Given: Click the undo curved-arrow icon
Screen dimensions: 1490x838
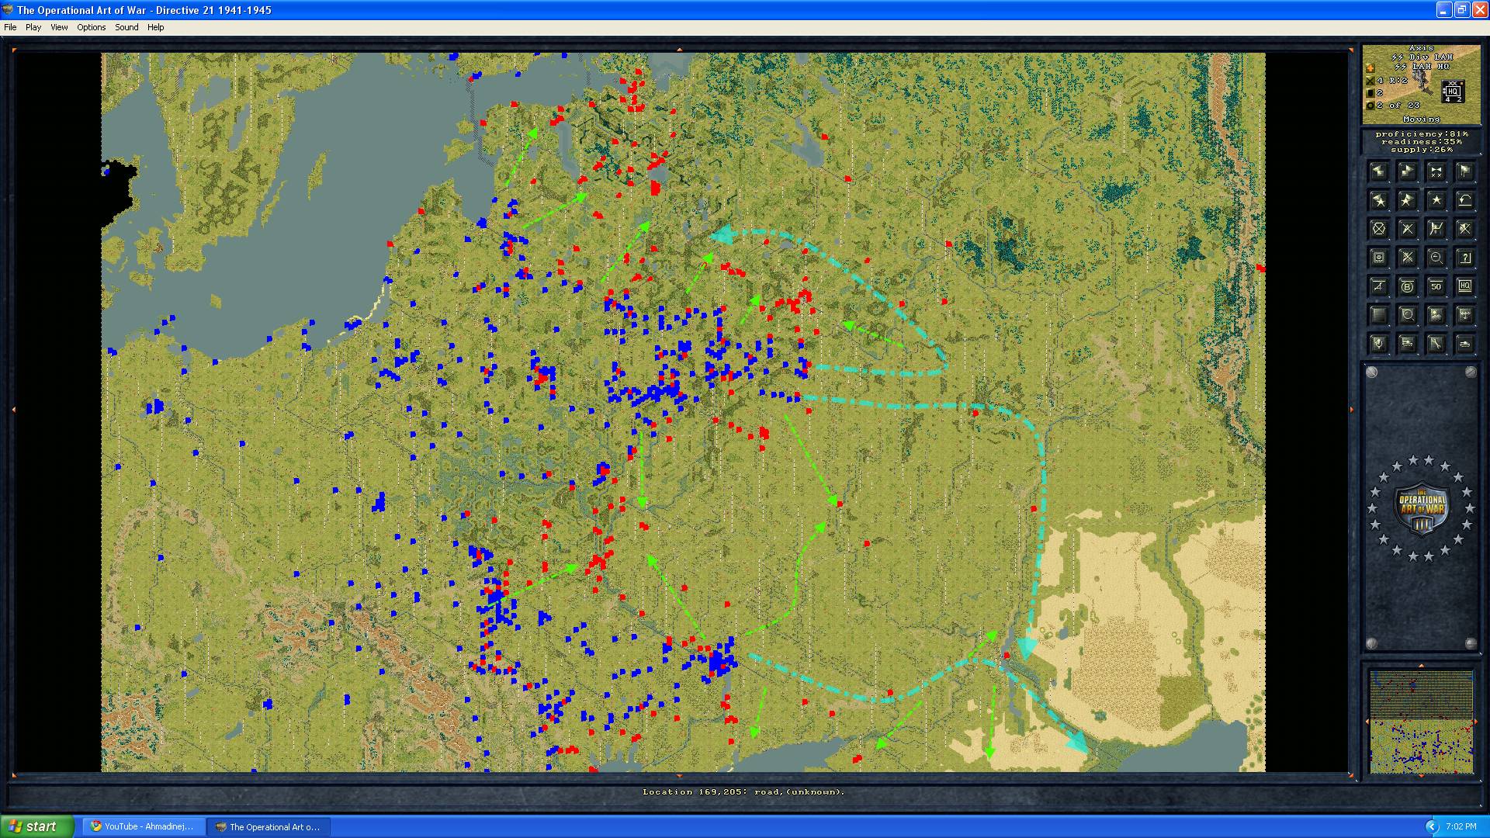Looking at the screenshot, I should tap(1464, 200).
